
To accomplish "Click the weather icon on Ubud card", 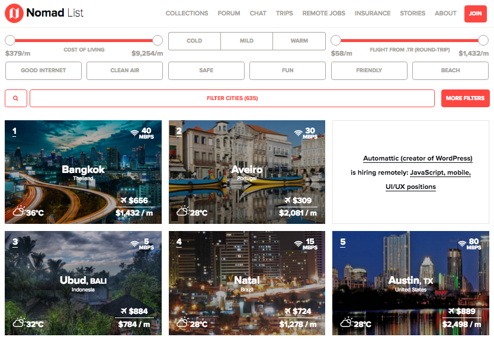I will coord(19,323).
